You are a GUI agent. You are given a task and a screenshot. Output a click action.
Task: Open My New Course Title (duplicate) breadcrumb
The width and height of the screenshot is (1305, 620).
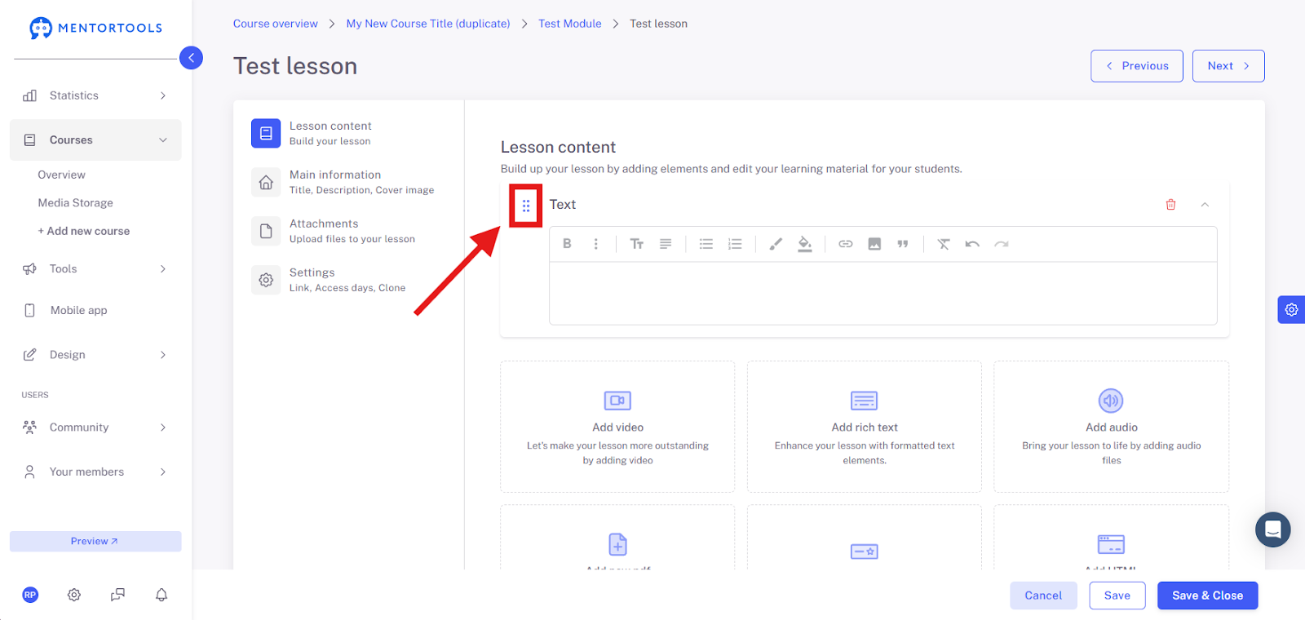428,24
